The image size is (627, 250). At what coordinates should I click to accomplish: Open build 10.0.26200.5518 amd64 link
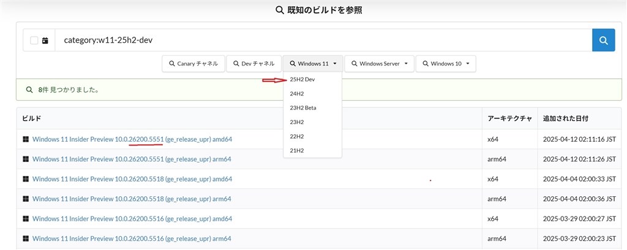[x=132, y=179]
